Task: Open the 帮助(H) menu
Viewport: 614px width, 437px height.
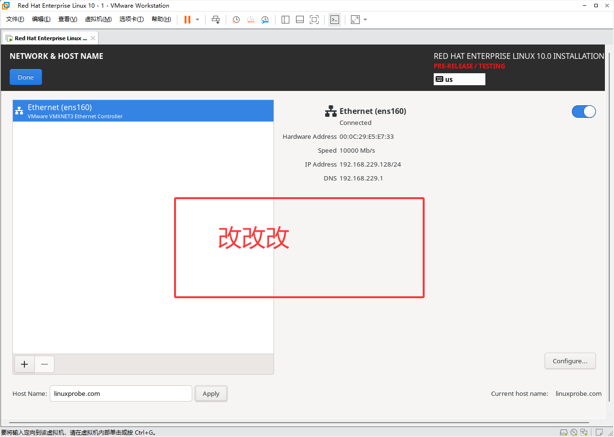Action: pyautogui.click(x=161, y=19)
